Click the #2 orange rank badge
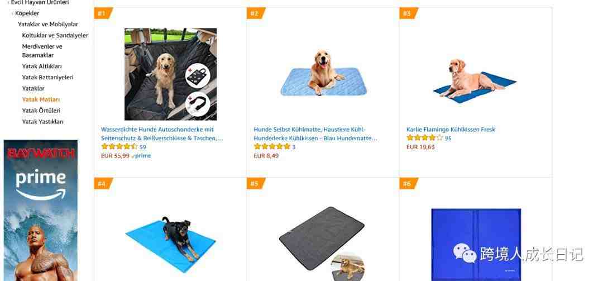603x281 pixels. click(x=255, y=13)
